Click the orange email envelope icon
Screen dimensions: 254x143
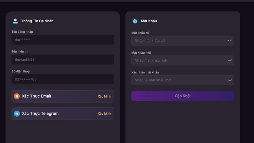pyautogui.click(x=17, y=96)
